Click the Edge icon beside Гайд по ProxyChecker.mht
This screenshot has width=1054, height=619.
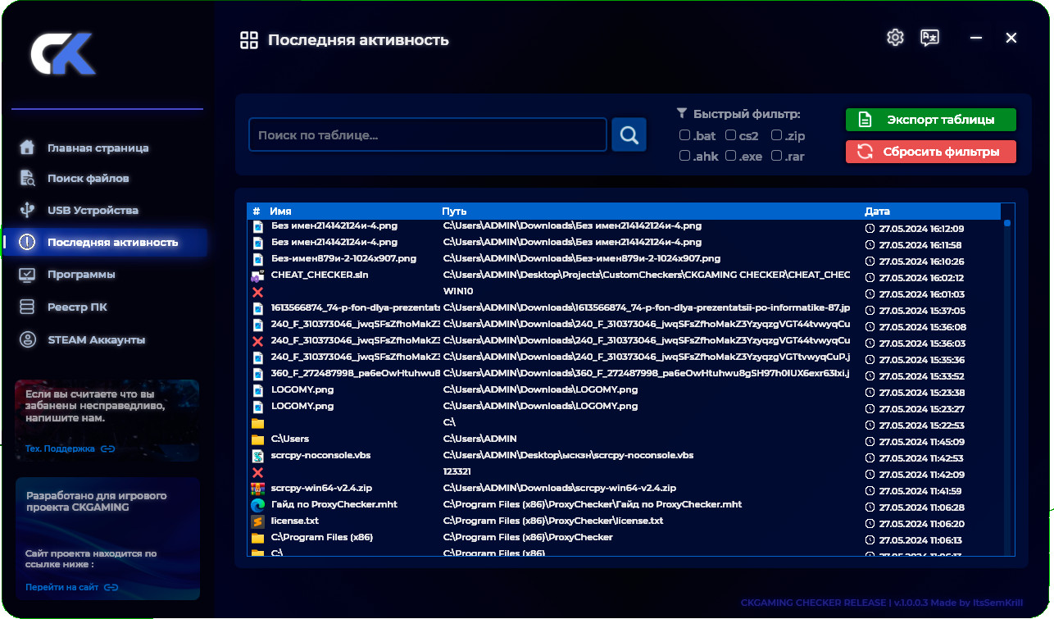coord(257,505)
